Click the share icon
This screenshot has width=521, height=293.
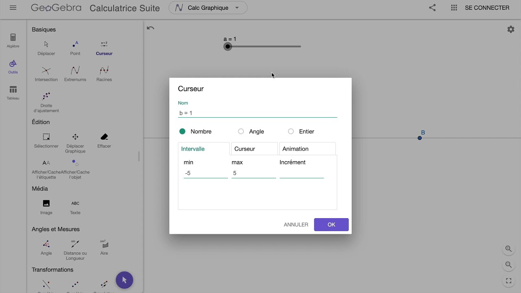pos(432,8)
